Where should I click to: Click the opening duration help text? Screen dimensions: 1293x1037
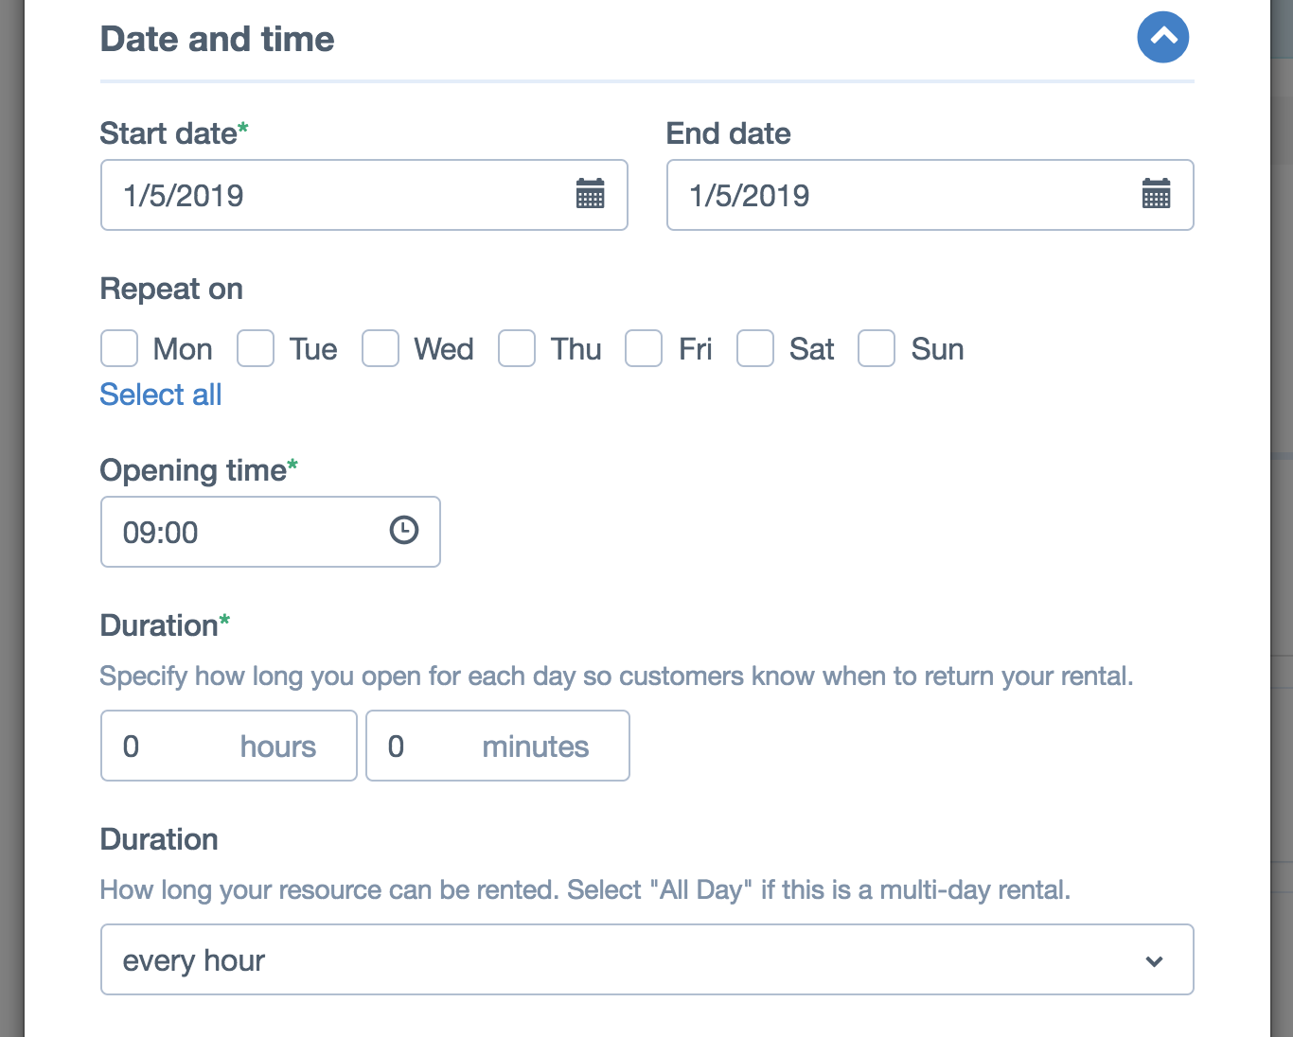[x=617, y=677]
